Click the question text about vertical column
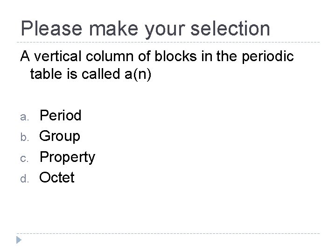Image resolution: width=336 pixels, height=252 pixels. (x=157, y=65)
